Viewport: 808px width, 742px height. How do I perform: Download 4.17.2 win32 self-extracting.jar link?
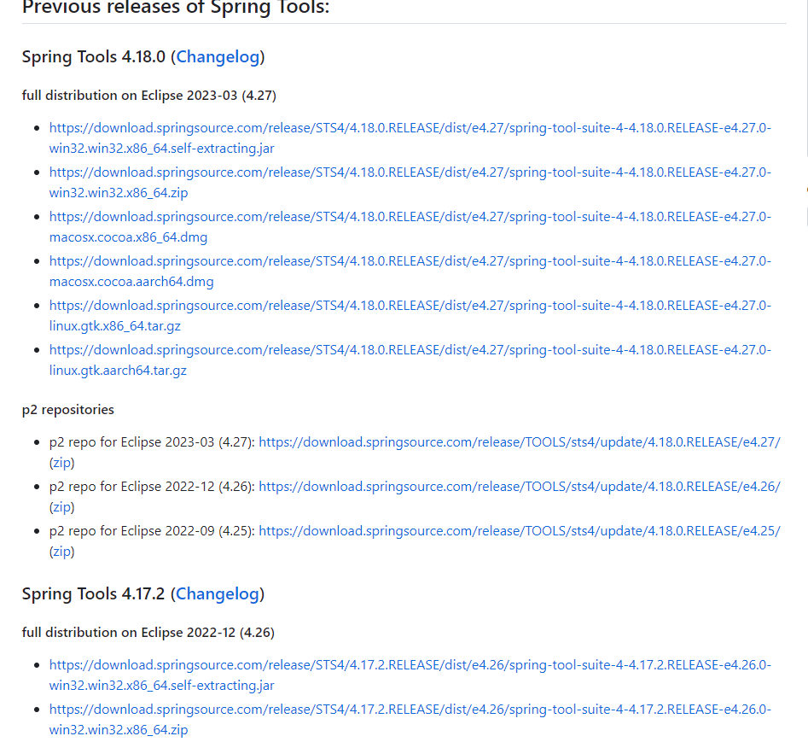coord(410,675)
